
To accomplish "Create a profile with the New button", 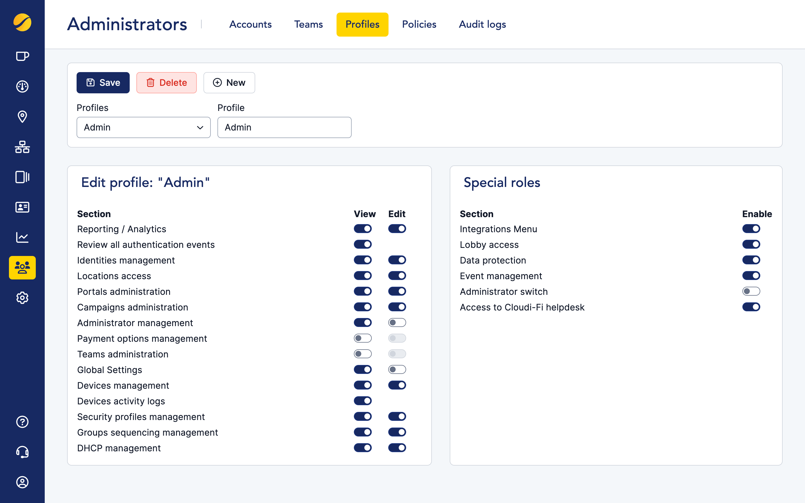I will pyautogui.click(x=229, y=82).
